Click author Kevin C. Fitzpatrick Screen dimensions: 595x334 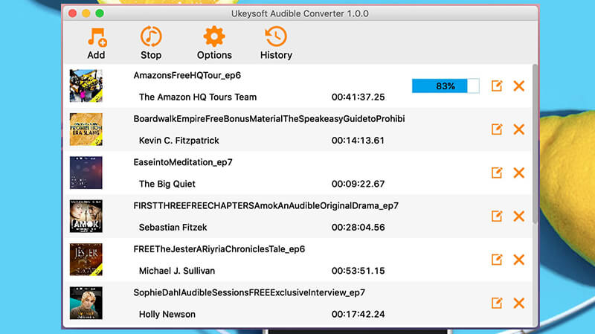click(178, 141)
